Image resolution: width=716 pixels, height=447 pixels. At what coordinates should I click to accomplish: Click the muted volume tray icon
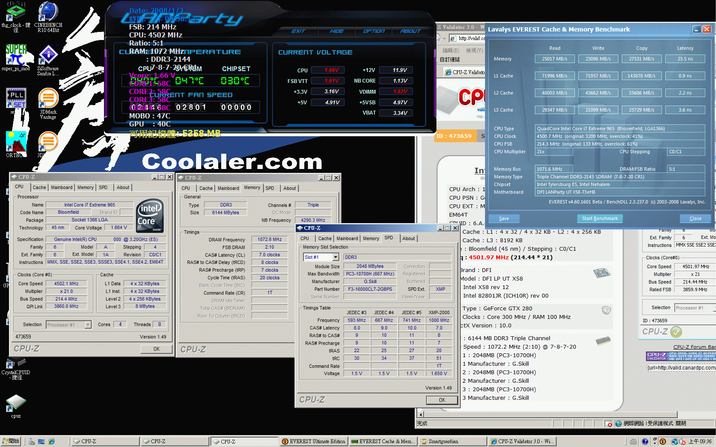tap(682, 441)
